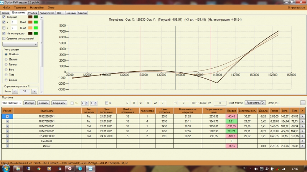Click the Импорт button

30,103
